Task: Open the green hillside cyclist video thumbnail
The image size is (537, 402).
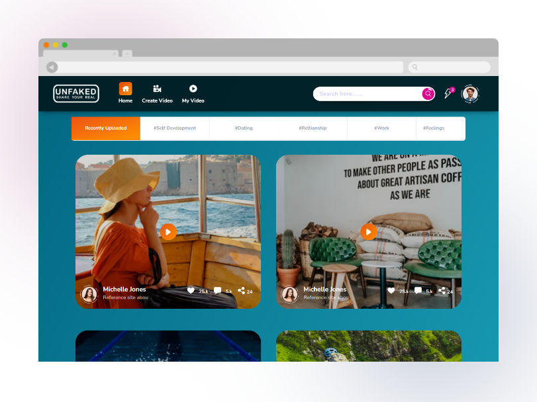Action: point(369,346)
